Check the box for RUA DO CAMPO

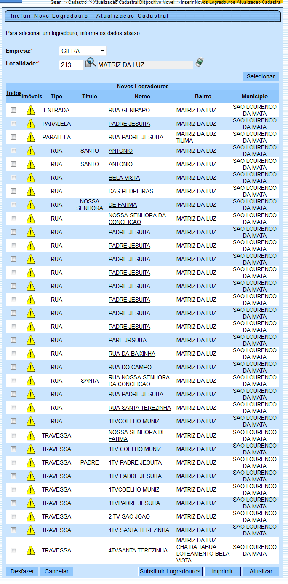pos(14,367)
